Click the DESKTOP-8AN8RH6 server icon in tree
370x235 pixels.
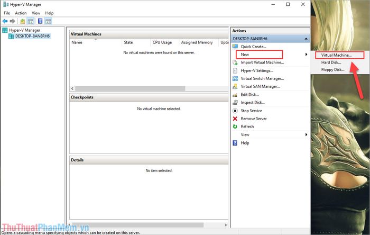11,36
